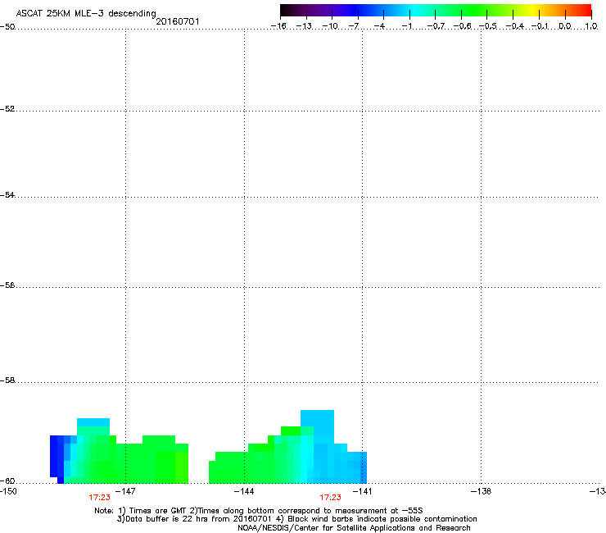The height and width of the screenshot is (533, 606).
Task: Click the red 17:23 time beside -147
Action: 99,498
